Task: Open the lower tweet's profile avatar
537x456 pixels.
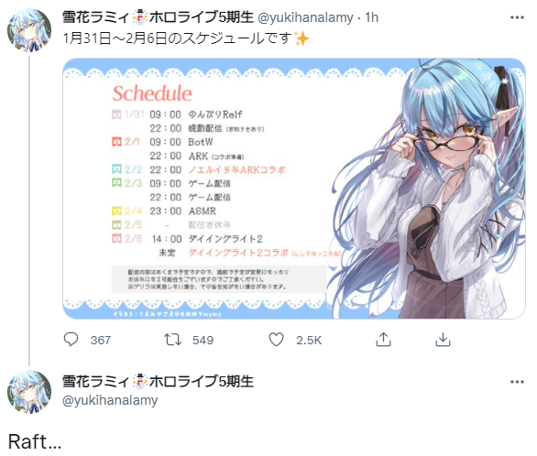Action: [x=29, y=392]
